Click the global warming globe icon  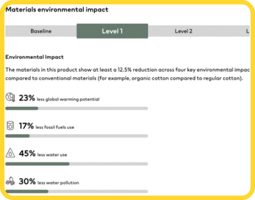[10, 98]
